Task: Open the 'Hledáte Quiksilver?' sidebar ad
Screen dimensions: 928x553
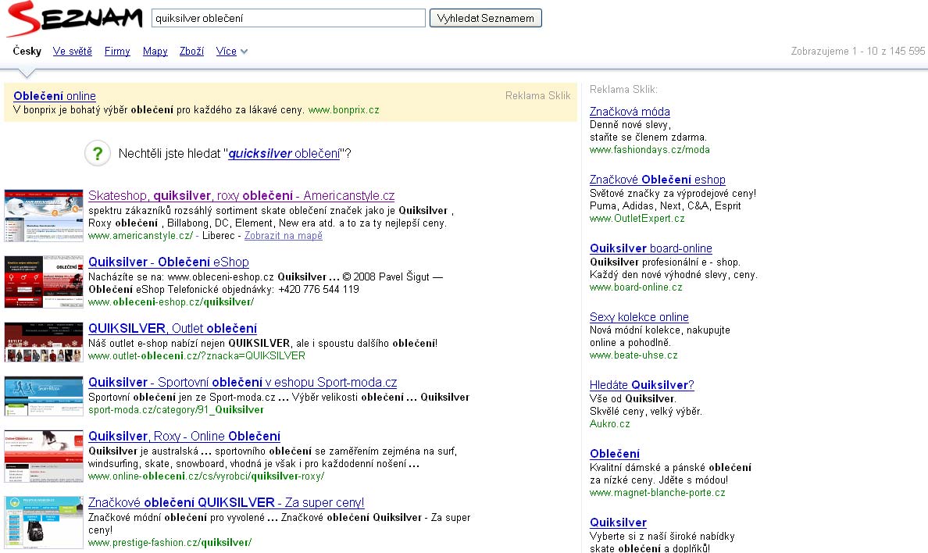Action: coord(642,385)
